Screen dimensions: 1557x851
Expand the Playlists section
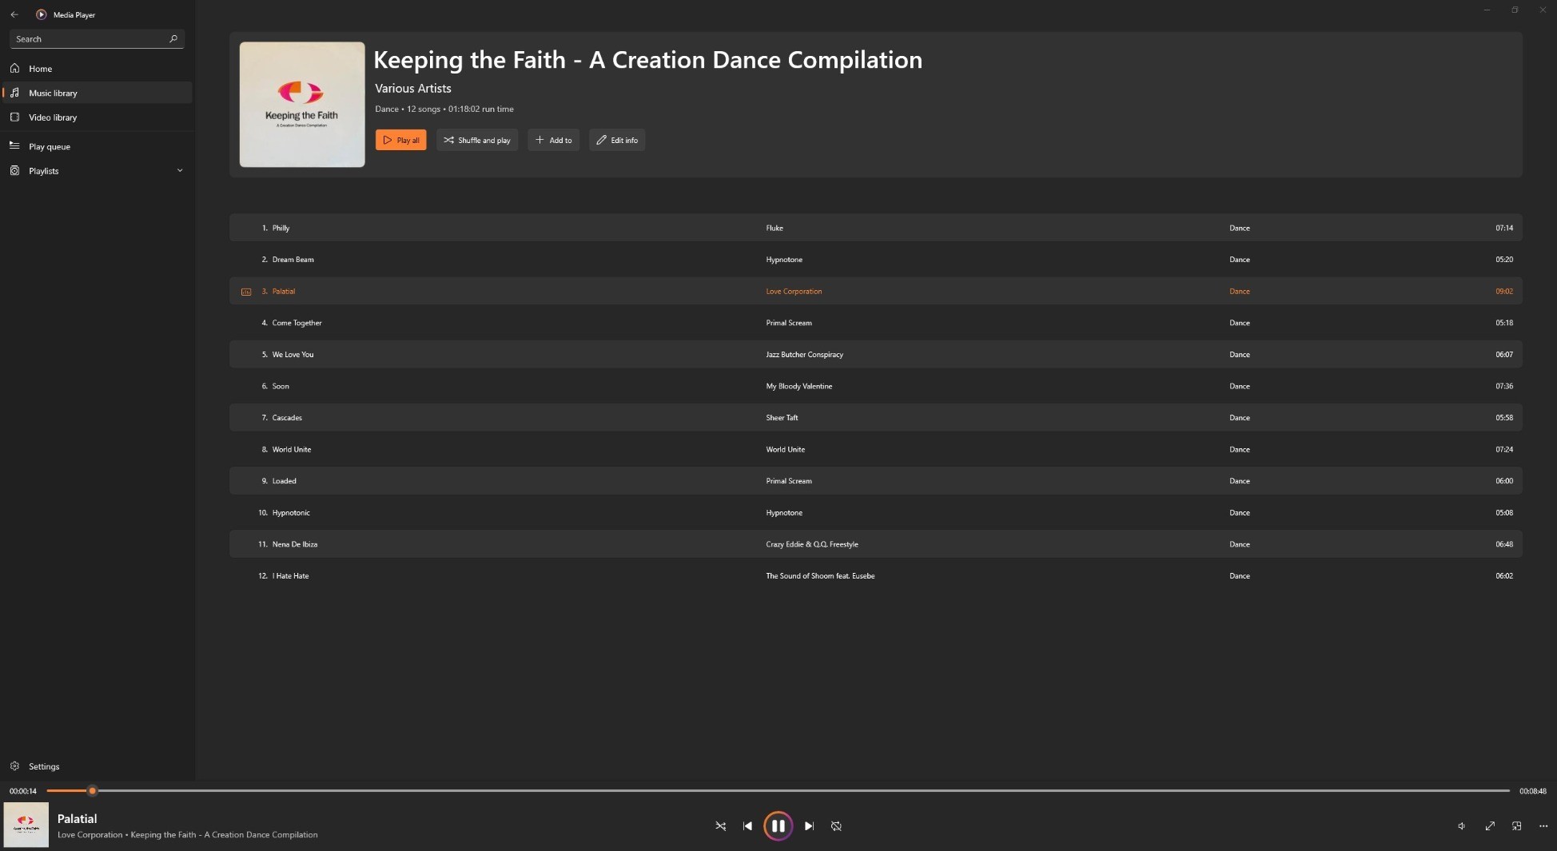pyautogui.click(x=179, y=171)
